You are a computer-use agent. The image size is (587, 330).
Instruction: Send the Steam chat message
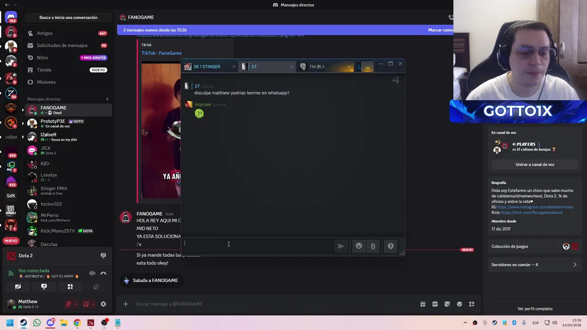(x=341, y=246)
